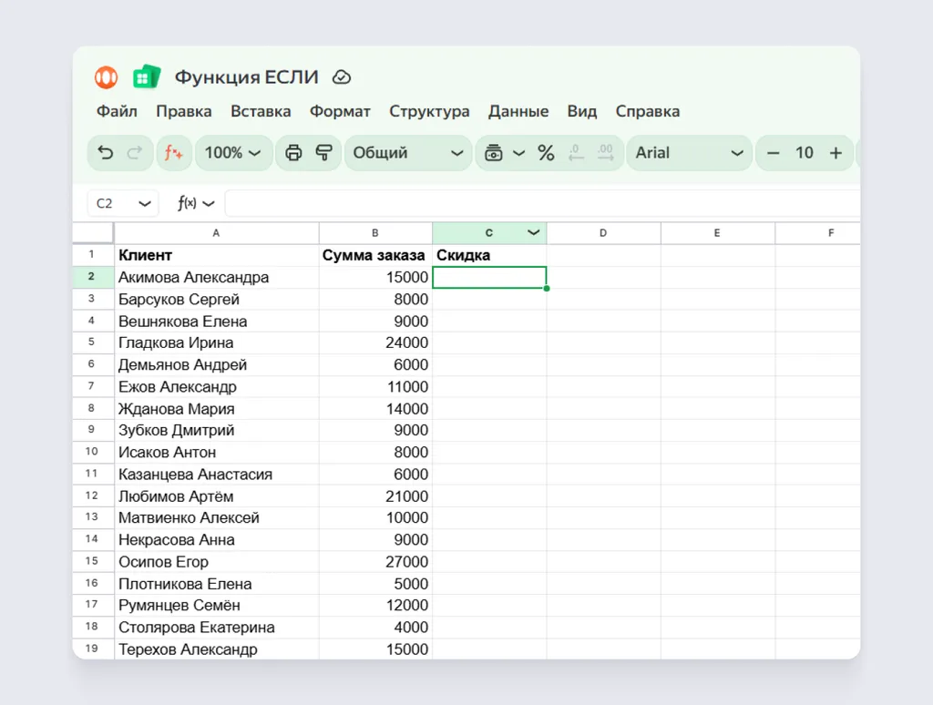Open the Вид menu
The height and width of the screenshot is (705, 933).
pos(582,111)
